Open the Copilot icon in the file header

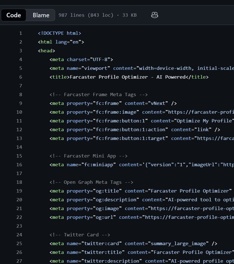coord(154,15)
